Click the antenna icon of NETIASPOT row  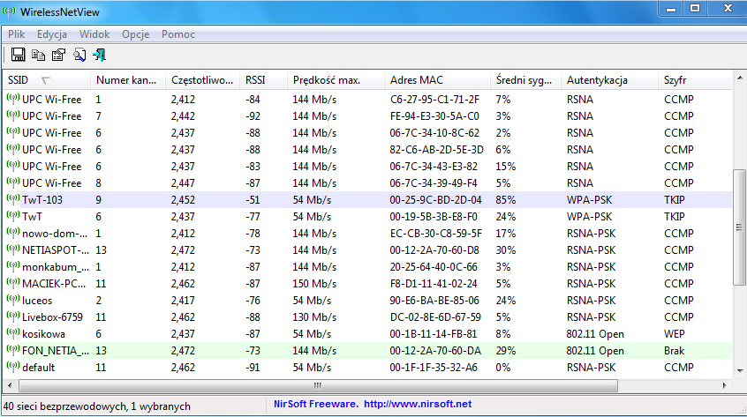point(13,249)
